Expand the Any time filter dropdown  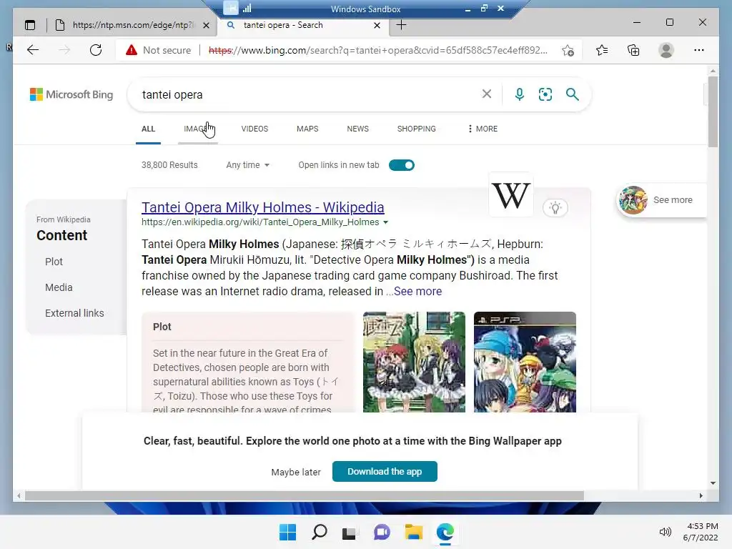pos(248,165)
